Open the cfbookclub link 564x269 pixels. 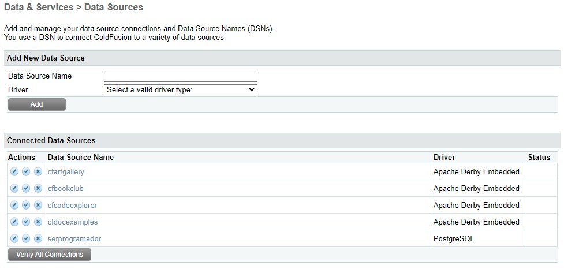tap(66, 189)
